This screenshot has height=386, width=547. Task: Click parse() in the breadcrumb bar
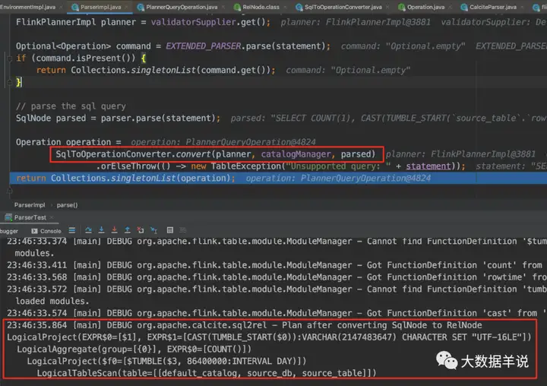67,205
